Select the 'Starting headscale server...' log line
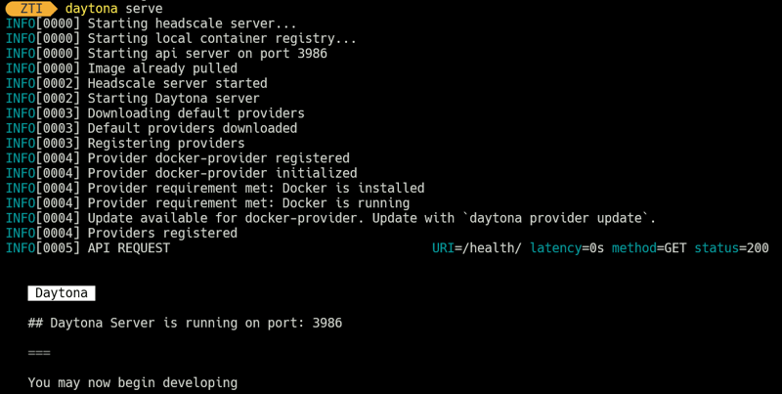The image size is (782, 394). [x=152, y=23]
